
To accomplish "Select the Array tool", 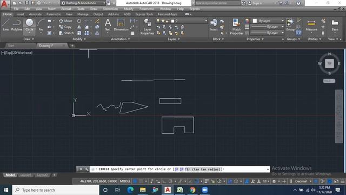I will [x=86, y=33].
